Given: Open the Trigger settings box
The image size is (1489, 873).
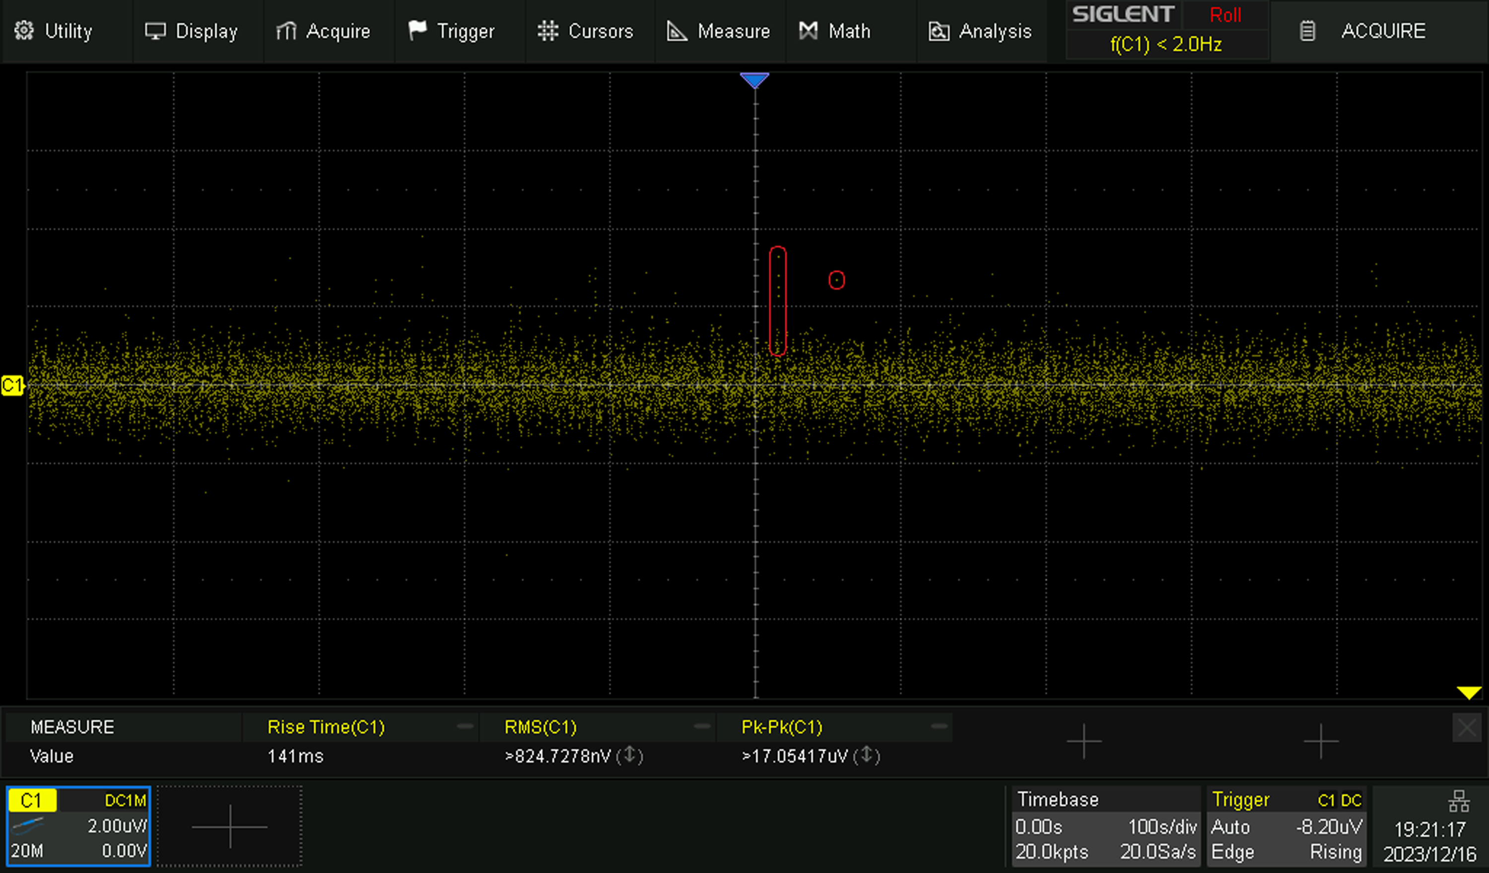Looking at the screenshot, I should pos(1286,826).
